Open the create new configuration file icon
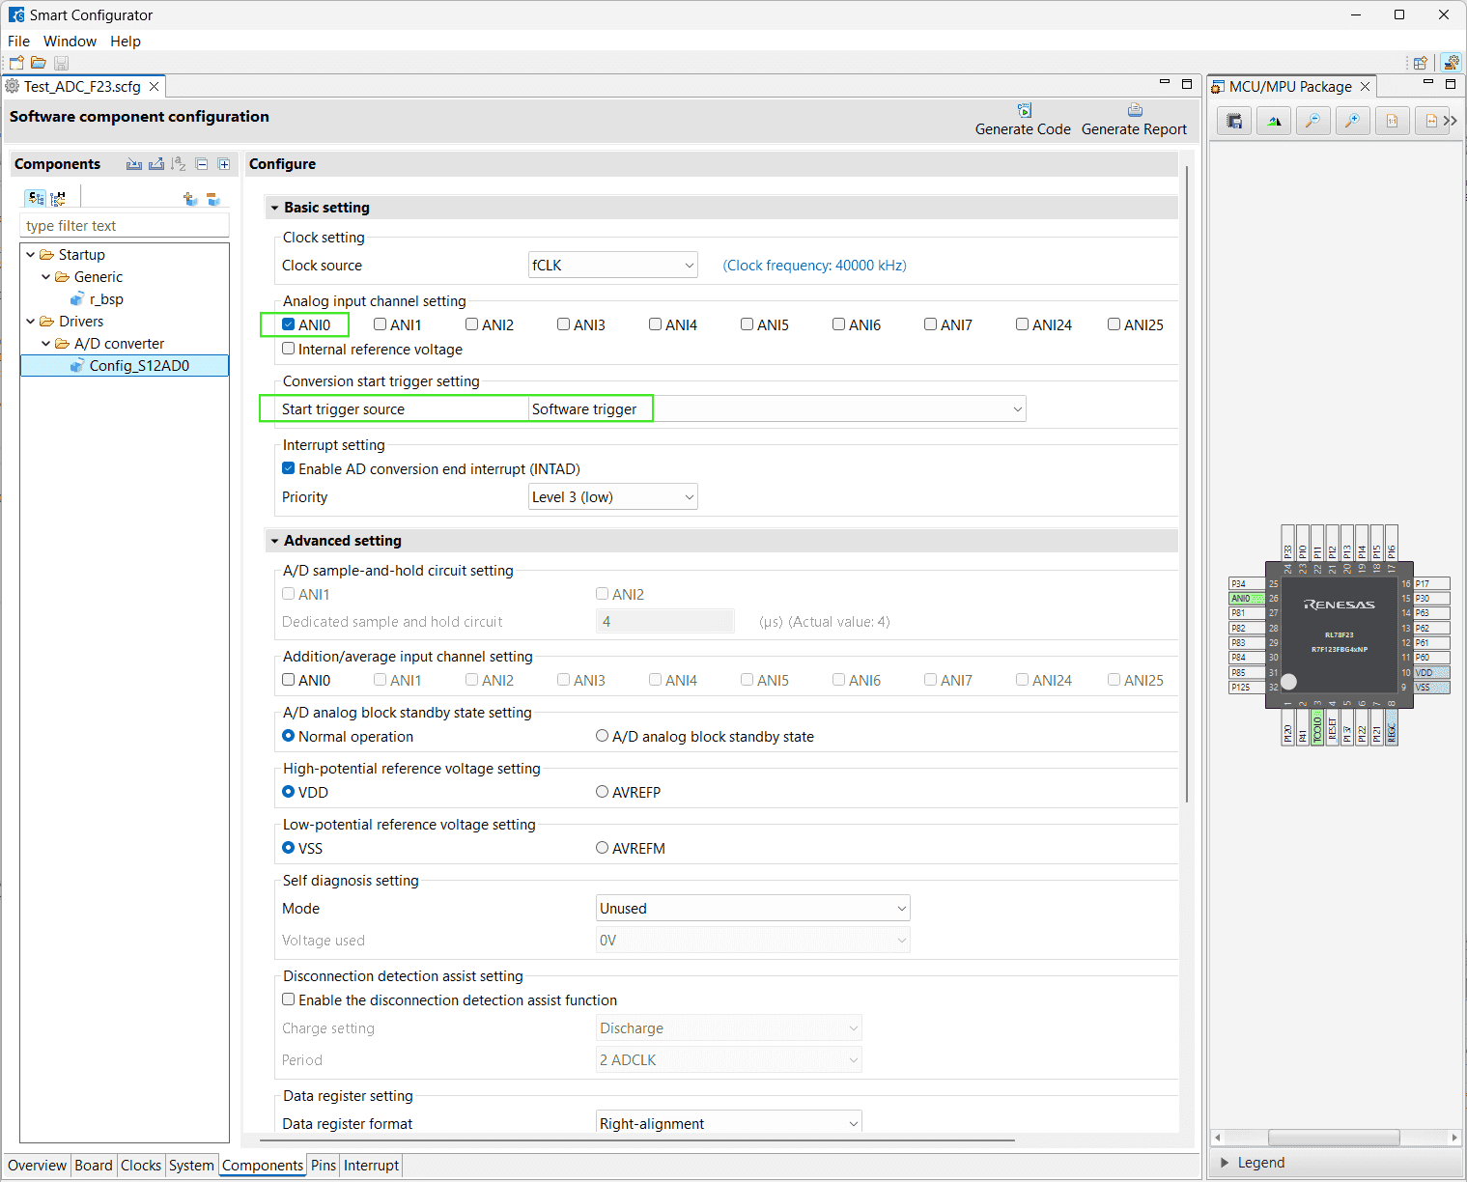 [16, 63]
